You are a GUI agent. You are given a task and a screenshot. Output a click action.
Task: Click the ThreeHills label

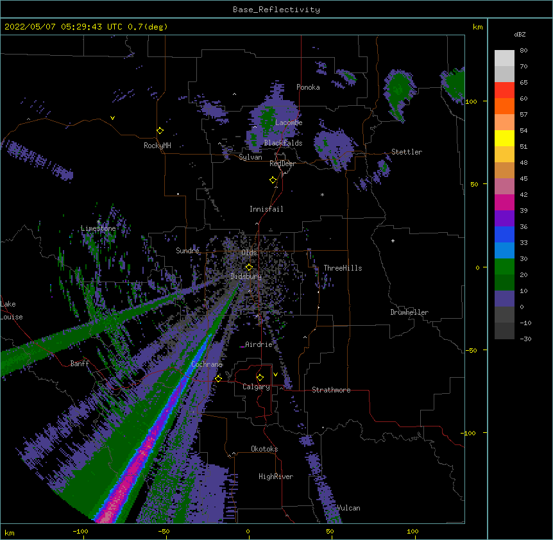[343, 268]
